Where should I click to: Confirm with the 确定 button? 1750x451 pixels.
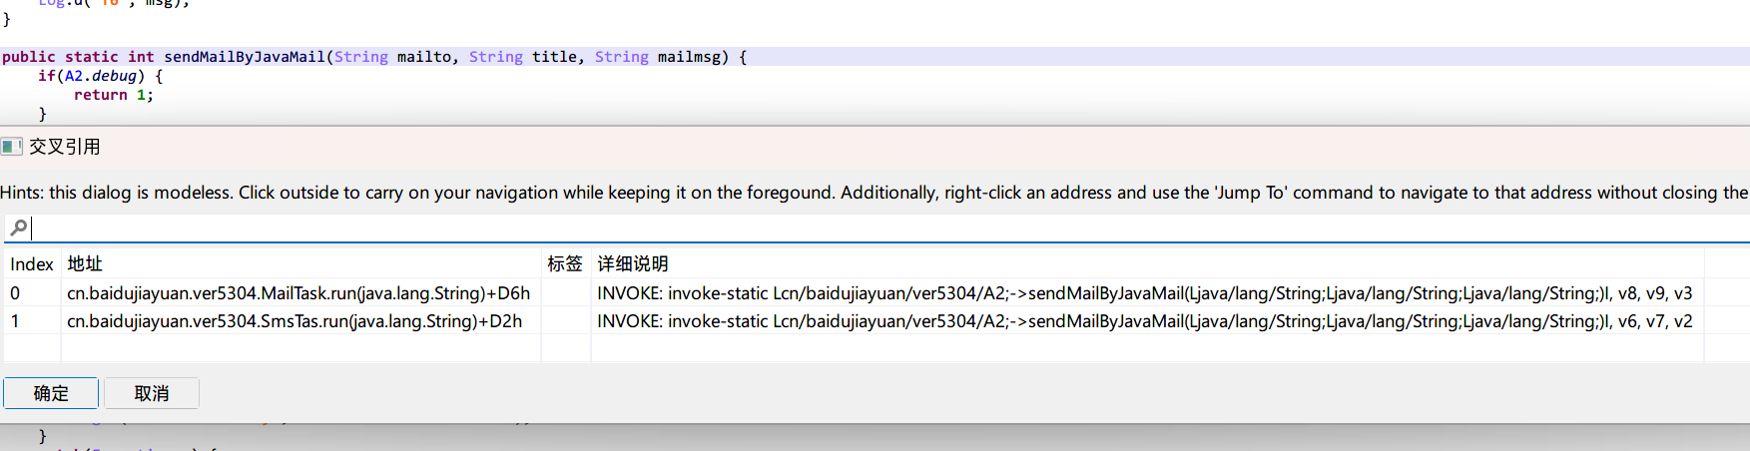pyautogui.click(x=51, y=393)
